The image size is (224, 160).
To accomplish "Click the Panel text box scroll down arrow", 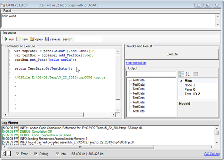I will [218, 25].
